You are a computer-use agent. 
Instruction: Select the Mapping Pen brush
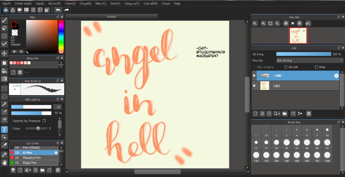[34, 158]
